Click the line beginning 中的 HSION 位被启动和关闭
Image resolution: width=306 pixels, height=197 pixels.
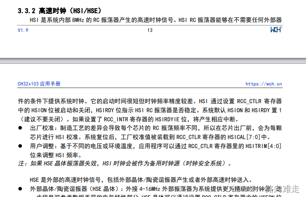(150, 110)
